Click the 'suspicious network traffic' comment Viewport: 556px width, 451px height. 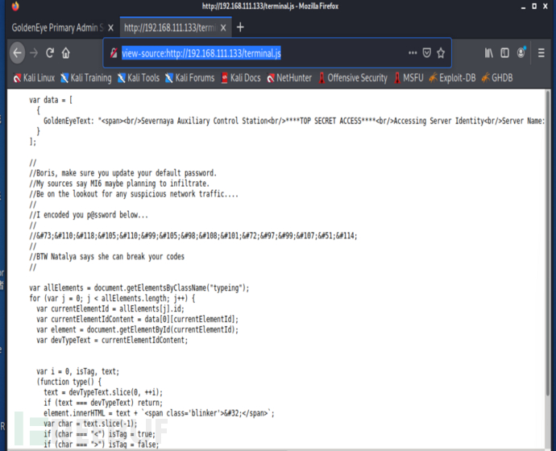pos(134,194)
